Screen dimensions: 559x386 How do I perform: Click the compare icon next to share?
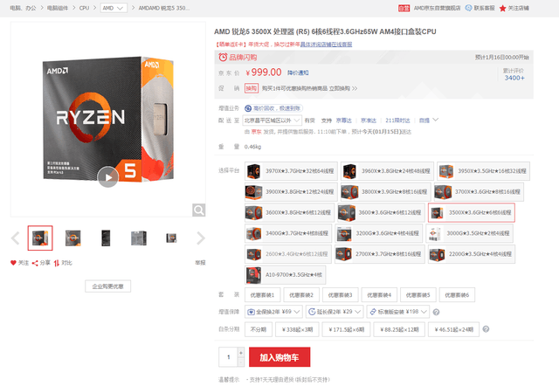56,263
